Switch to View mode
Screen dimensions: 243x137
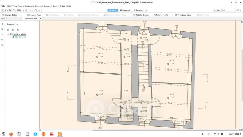(x=112, y=10)
